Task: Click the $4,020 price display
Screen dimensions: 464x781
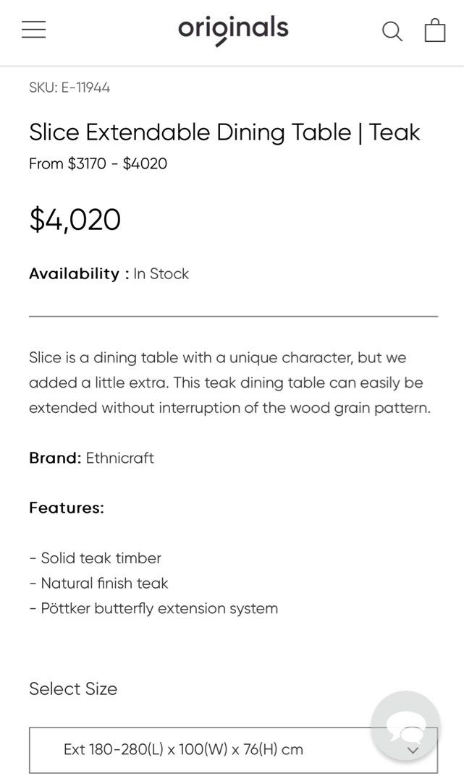Action: point(74,219)
